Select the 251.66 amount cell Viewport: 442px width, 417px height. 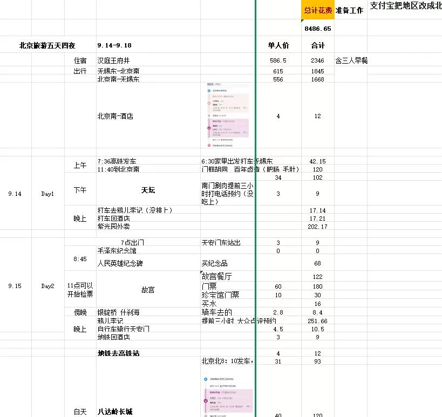click(x=317, y=321)
